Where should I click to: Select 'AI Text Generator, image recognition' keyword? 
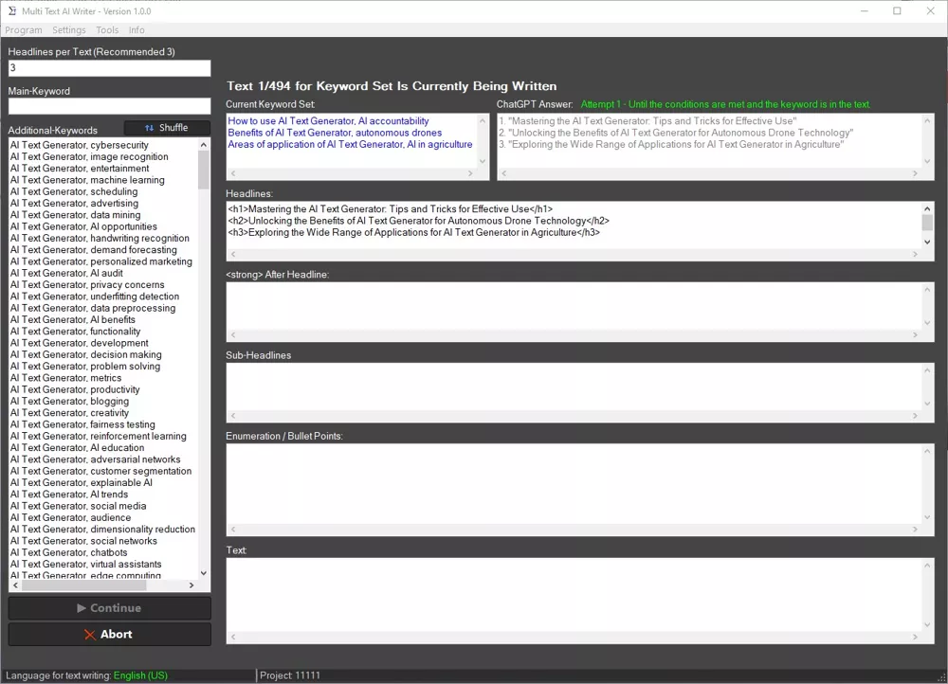click(89, 156)
